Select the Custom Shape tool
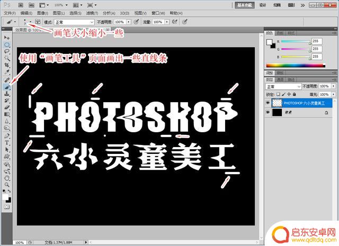 7,157
